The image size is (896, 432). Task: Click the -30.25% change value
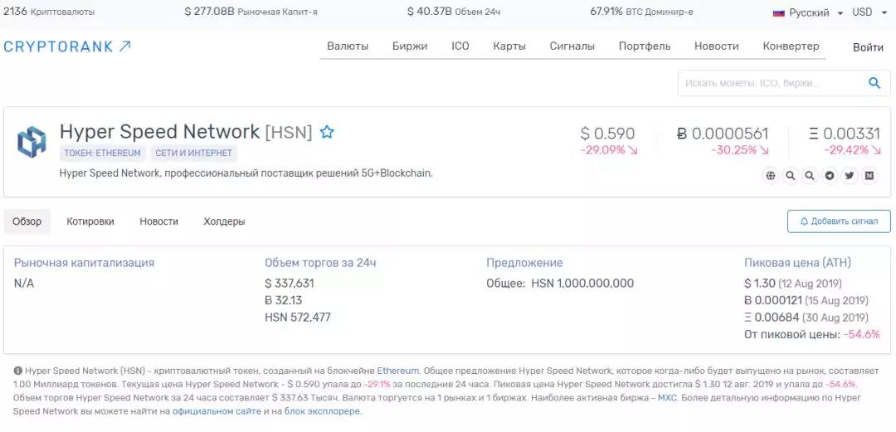[x=739, y=150]
